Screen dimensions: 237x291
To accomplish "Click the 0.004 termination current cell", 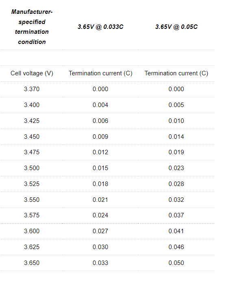I will [x=100, y=105].
